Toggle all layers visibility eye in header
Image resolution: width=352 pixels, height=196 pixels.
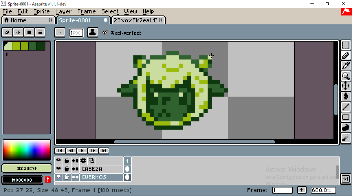58,161
